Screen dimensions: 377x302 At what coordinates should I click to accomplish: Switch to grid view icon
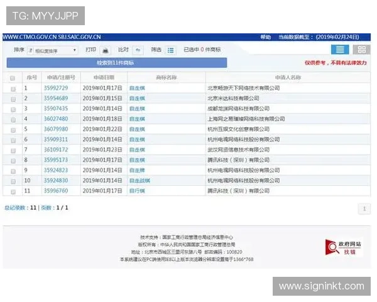click(x=362, y=50)
